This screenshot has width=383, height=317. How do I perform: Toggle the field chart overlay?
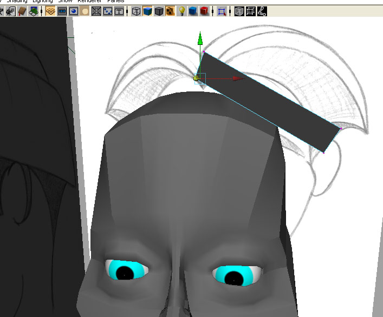(96, 11)
